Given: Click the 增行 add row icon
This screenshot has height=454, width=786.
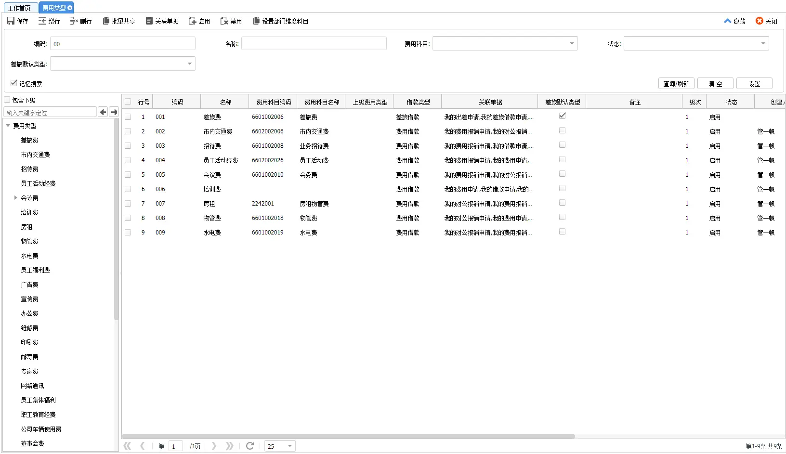Looking at the screenshot, I should tap(42, 21).
